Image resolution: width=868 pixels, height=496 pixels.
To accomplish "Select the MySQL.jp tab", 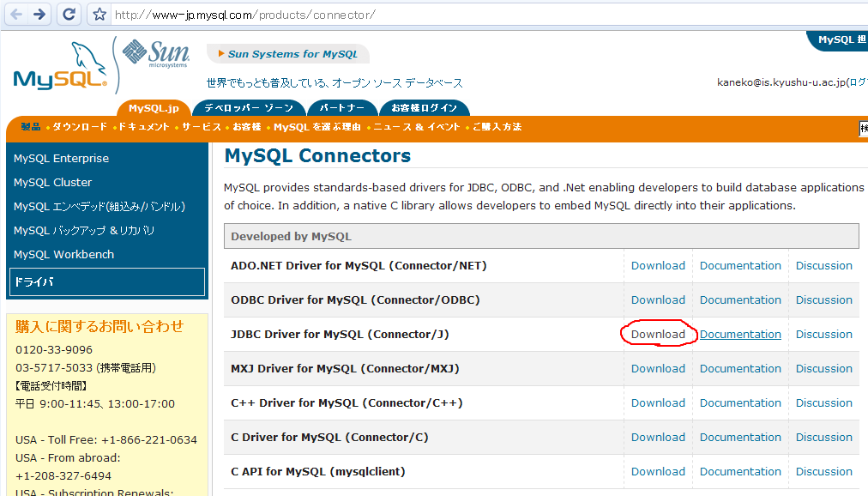I will pyautogui.click(x=154, y=108).
